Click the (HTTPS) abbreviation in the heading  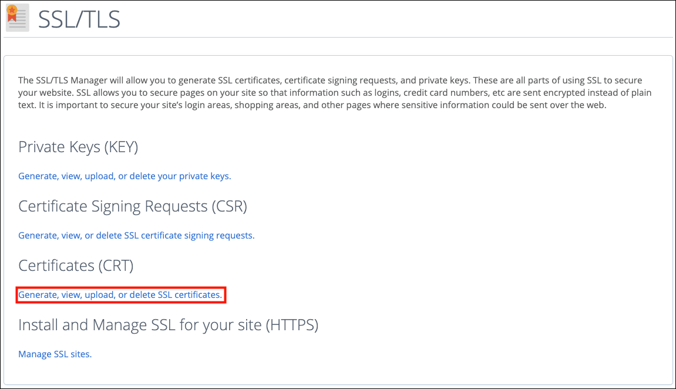coord(291,325)
